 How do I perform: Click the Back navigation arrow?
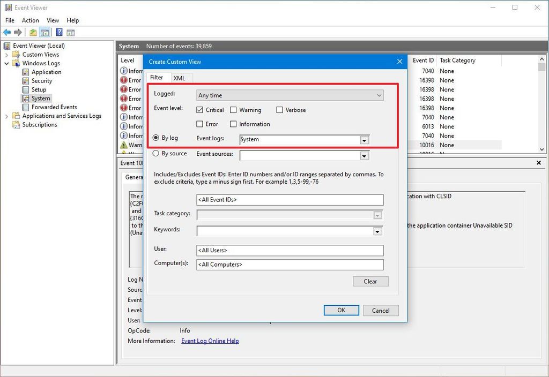6,31
